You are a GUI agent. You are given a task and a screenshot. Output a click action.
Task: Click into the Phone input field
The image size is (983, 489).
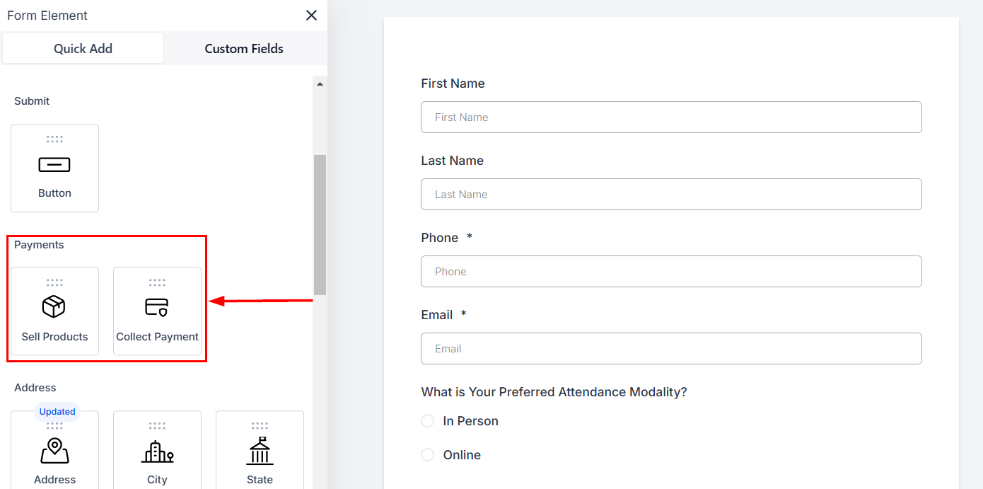(x=671, y=272)
